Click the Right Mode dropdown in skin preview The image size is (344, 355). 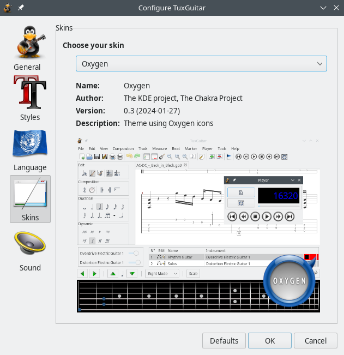[x=162, y=274]
